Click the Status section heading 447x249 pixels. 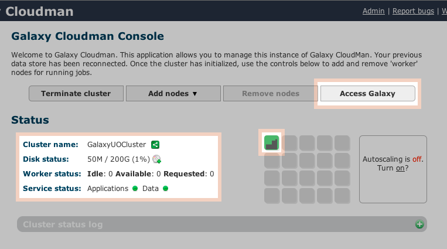30,120
